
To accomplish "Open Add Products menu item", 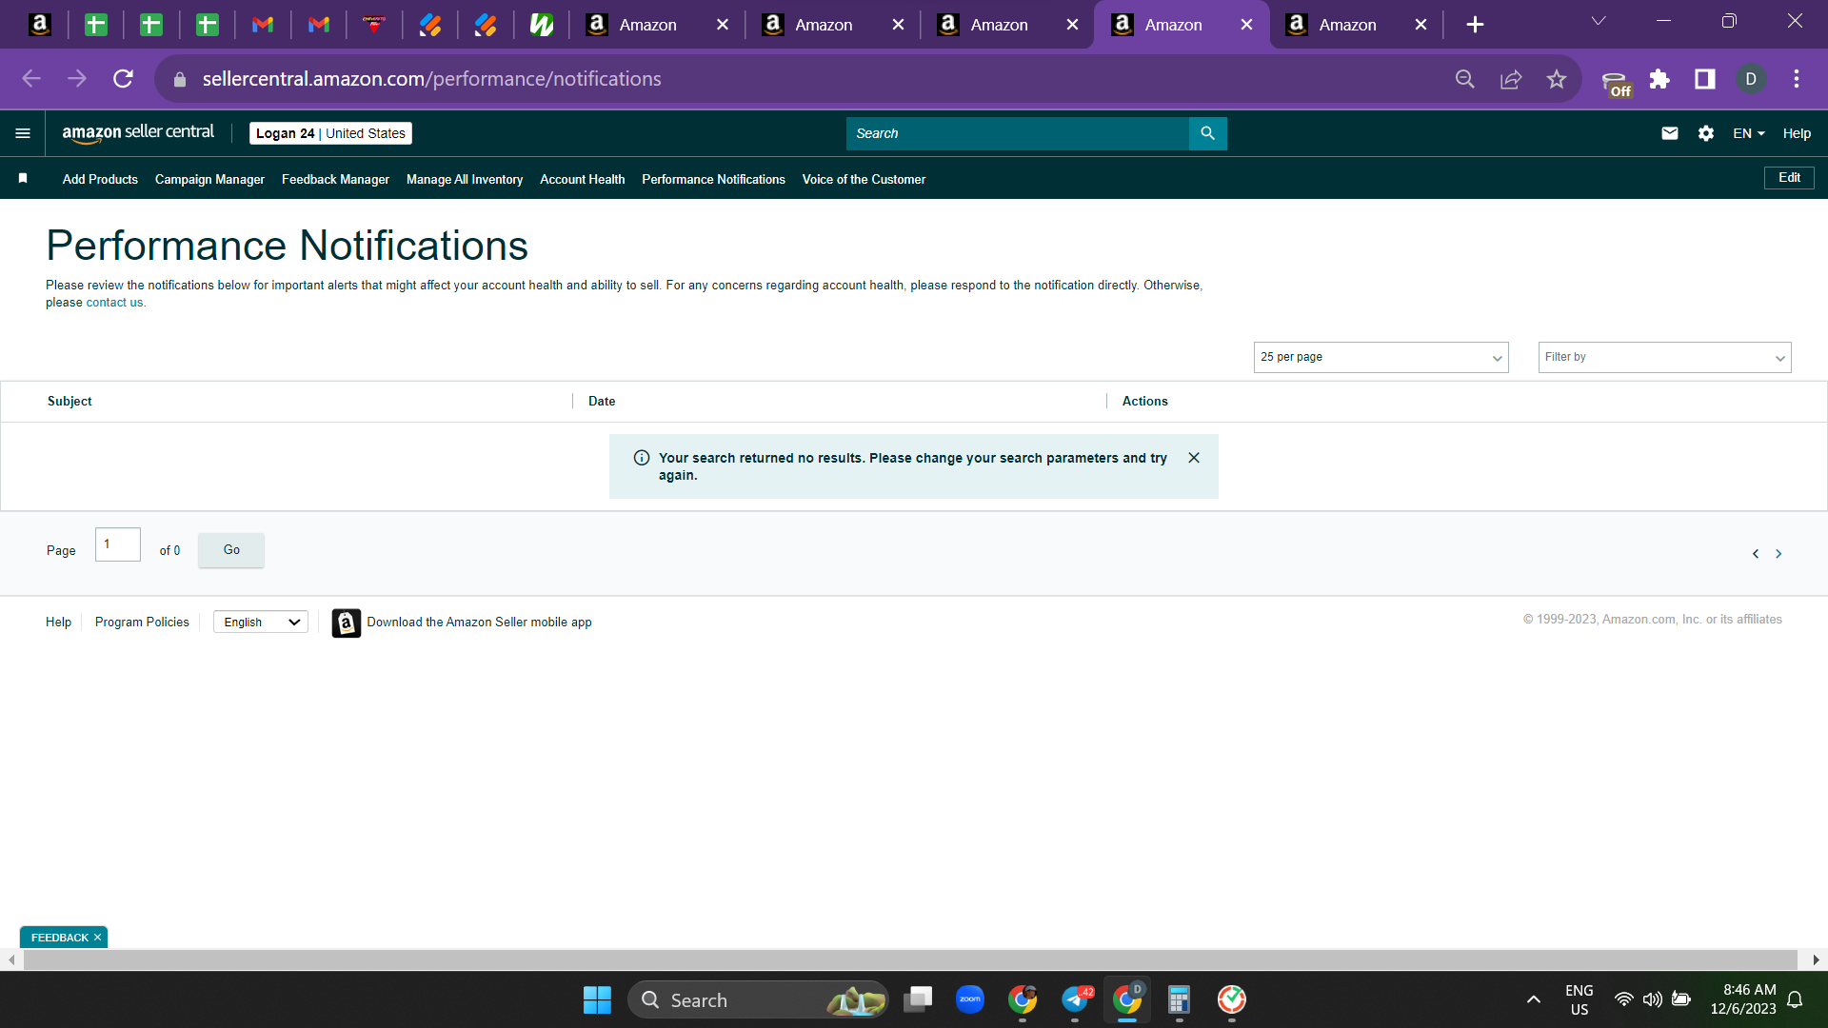I will 100,179.
